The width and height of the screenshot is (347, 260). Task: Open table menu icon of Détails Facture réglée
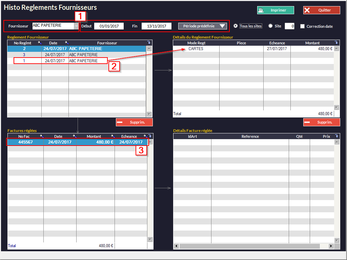[336, 136]
